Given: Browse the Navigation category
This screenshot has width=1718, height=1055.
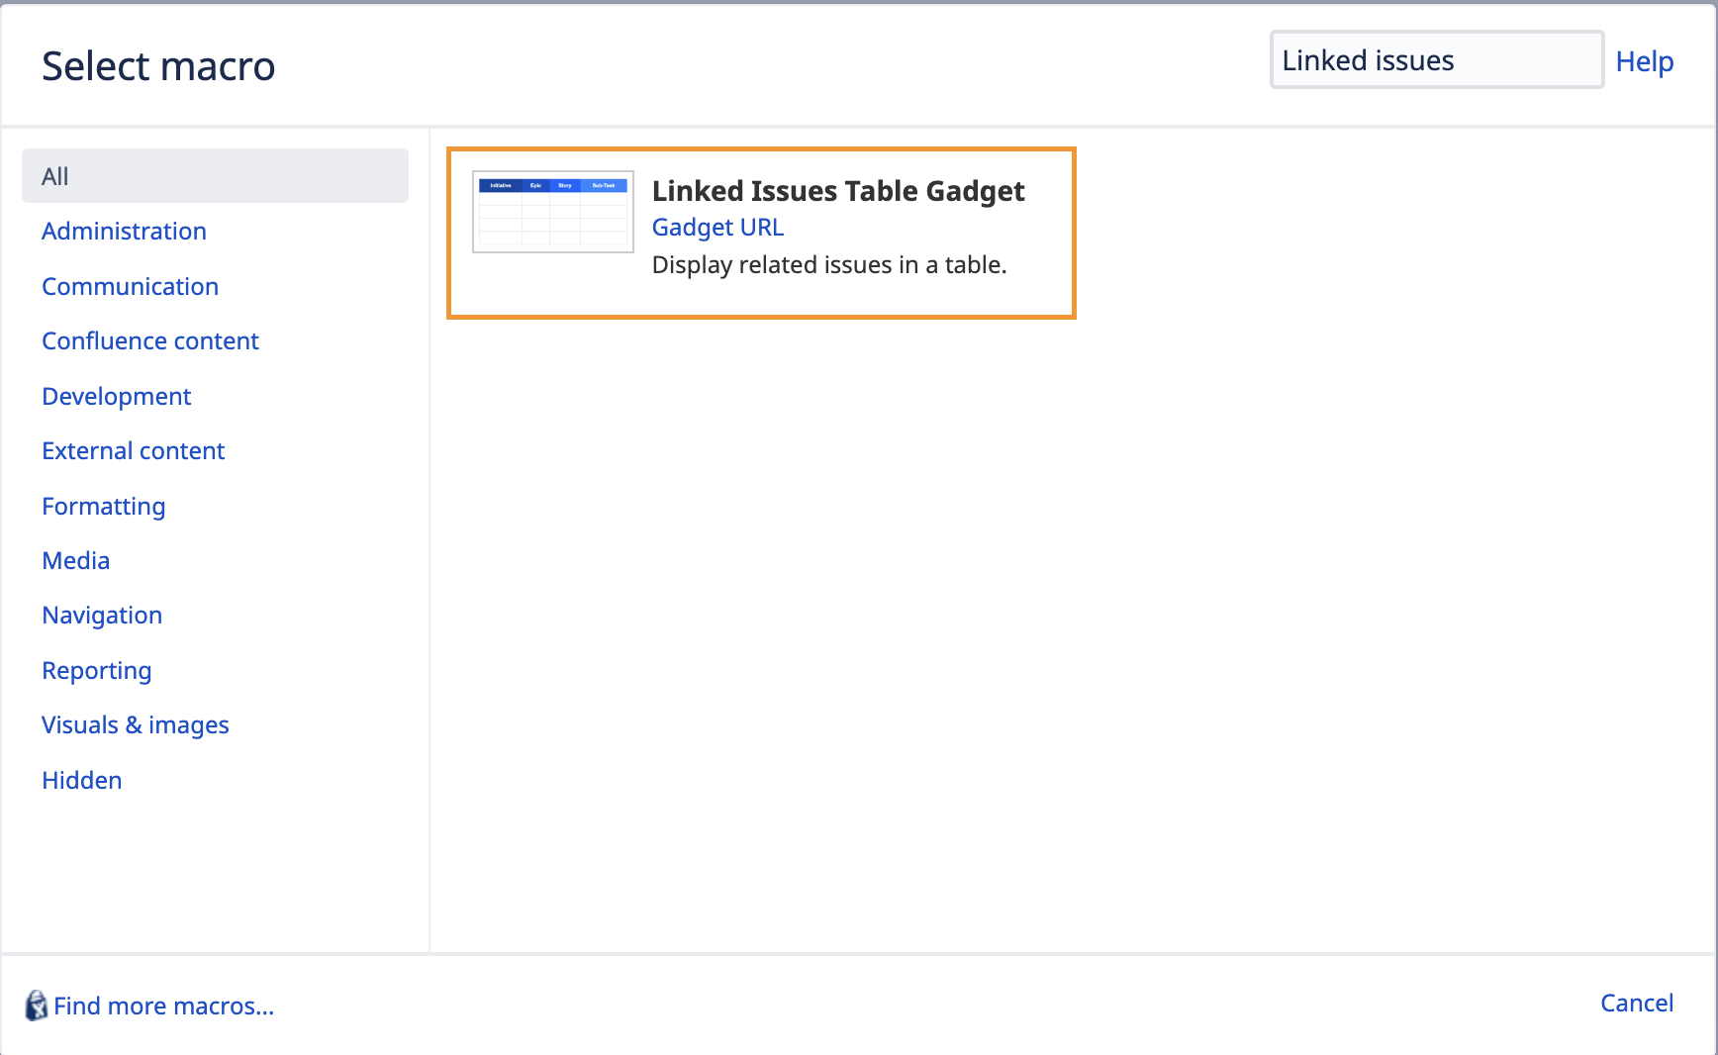Looking at the screenshot, I should click(x=102, y=615).
